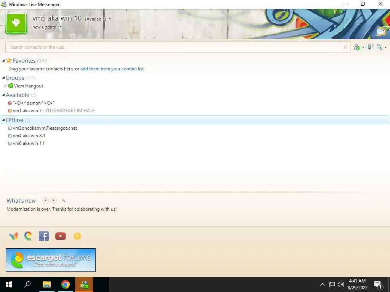This screenshot has width=390, height=292.
Task: Select the '°•O<^demon^>O•°' contact
Action: (x=34, y=103)
